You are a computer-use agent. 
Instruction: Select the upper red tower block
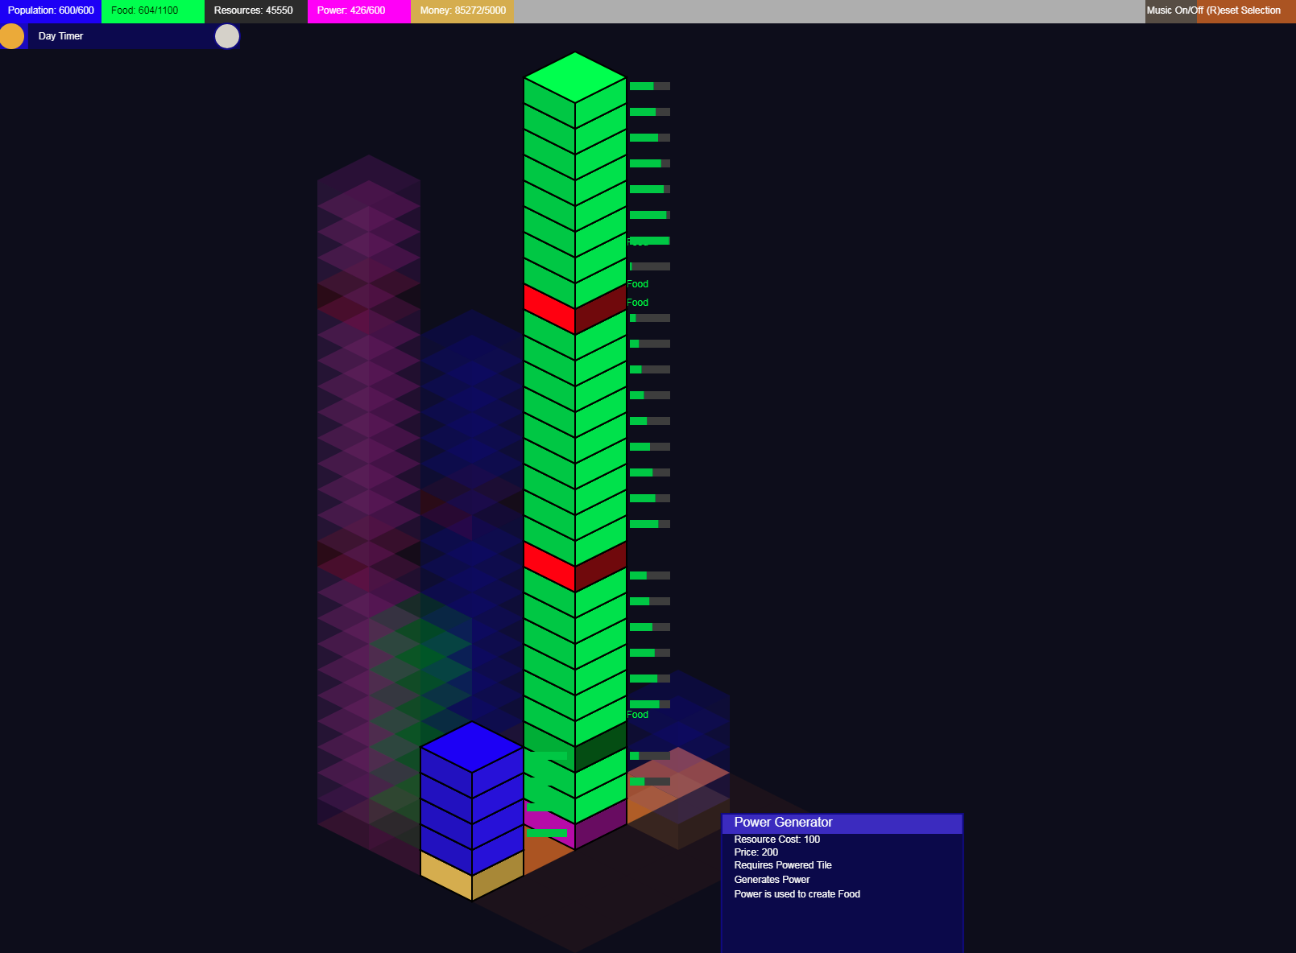(575, 308)
